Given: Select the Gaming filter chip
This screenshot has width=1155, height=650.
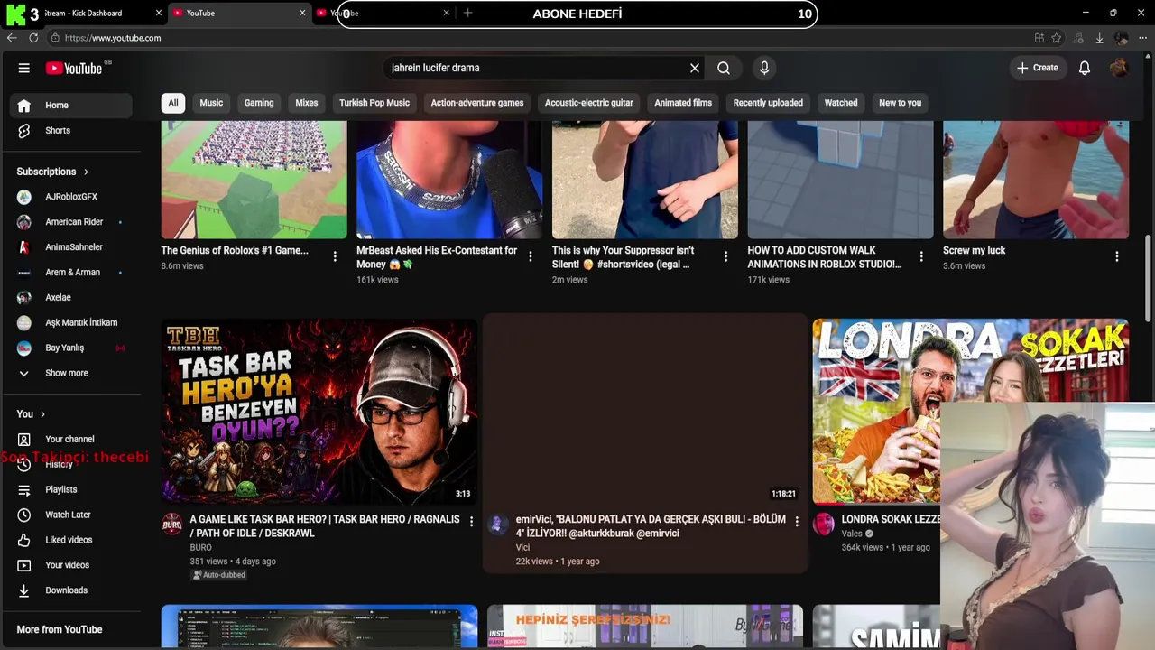Looking at the screenshot, I should (x=259, y=103).
